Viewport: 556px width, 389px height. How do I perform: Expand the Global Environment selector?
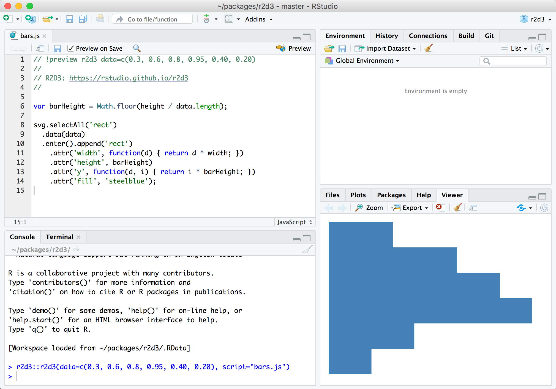click(366, 61)
